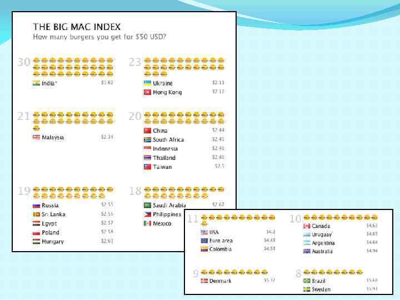Click the Argentina flag icon
400x300 pixels.
click(x=307, y=243)
